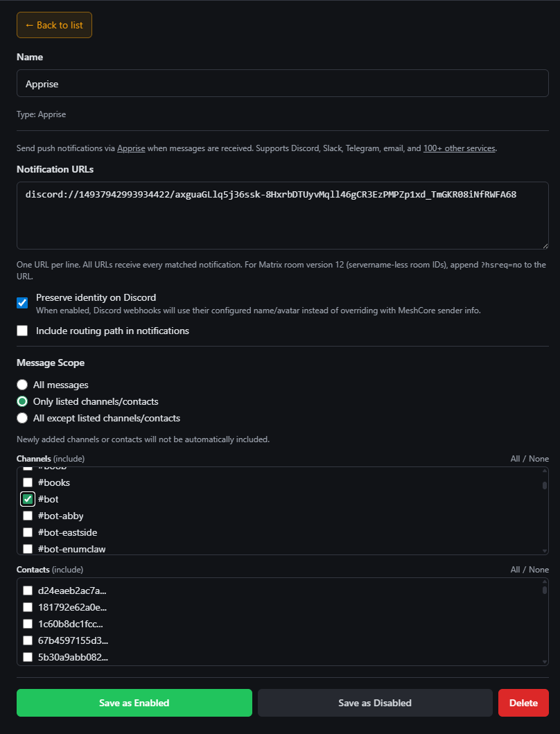Select the All messages radio option
Screen dimensions: 560x734
[x=22, y=385]
